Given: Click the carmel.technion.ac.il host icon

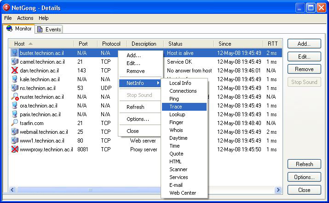Looking at the screenshot, I should click(x=15, y=62).
